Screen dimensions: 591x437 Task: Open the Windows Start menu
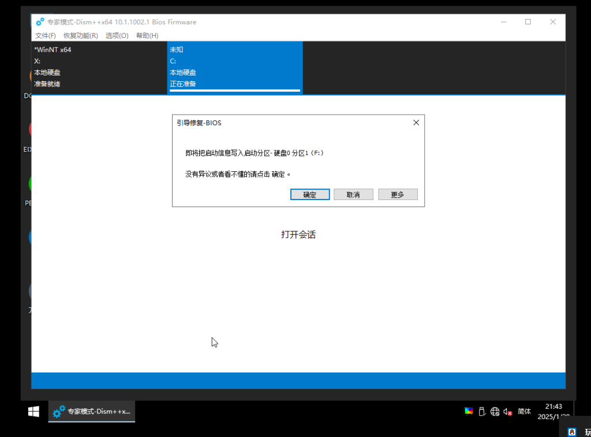point(34,412)
